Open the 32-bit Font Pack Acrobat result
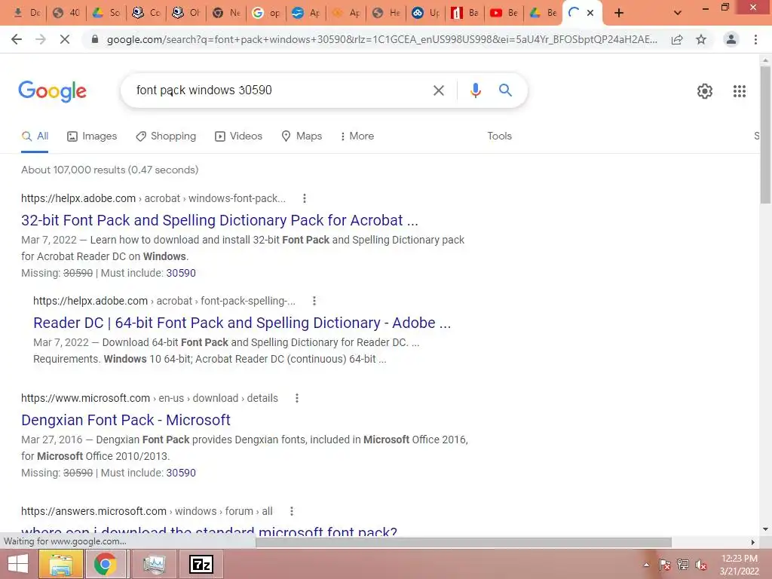Screen dimensions: 772x579 coord(219,220)
